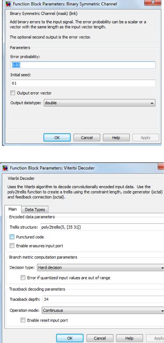
Task: Open the Output datatype dropdown
Action: coord(100,103)
